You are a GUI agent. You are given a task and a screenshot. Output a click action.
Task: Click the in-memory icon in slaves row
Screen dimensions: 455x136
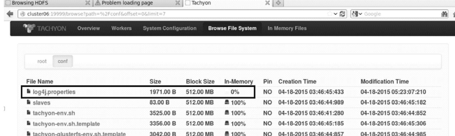pos(227,102)
